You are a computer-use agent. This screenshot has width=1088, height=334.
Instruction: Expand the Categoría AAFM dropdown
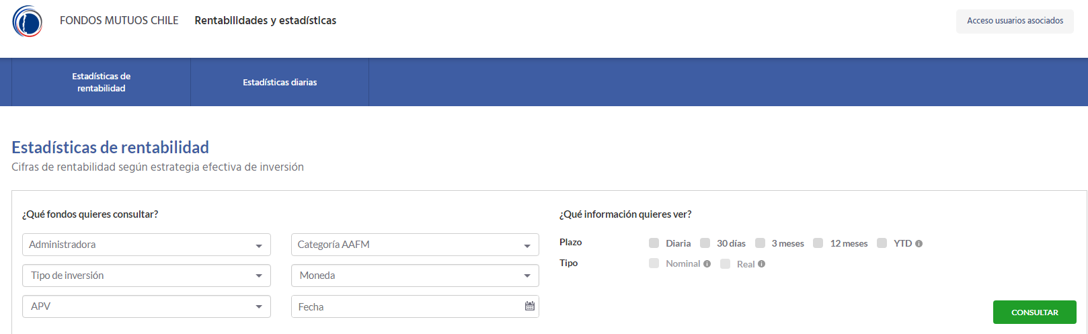415,245
